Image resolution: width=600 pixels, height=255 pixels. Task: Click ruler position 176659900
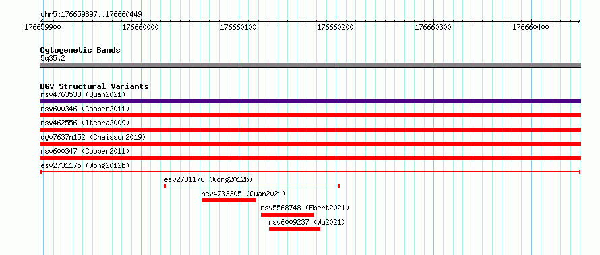click(x=42, y=27)
